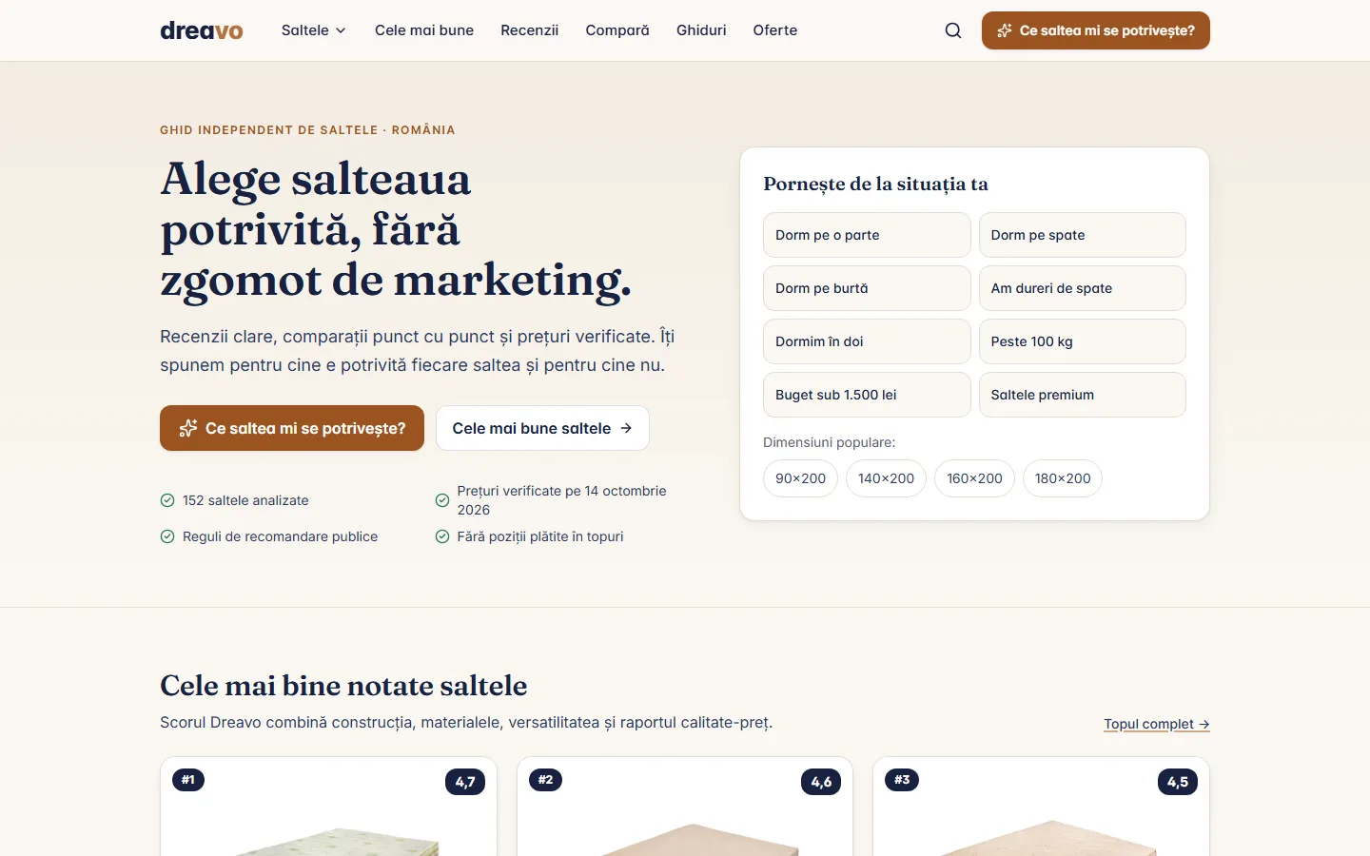Select Dorm pe burtă option
This screenshot has width=1370, height=856.
[x=867, y=288]
